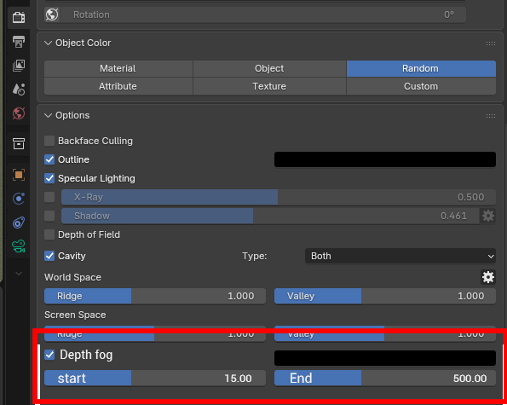Open the Cavity Type dropdown showing Both

pyautogui.click(x=400, y=256)
